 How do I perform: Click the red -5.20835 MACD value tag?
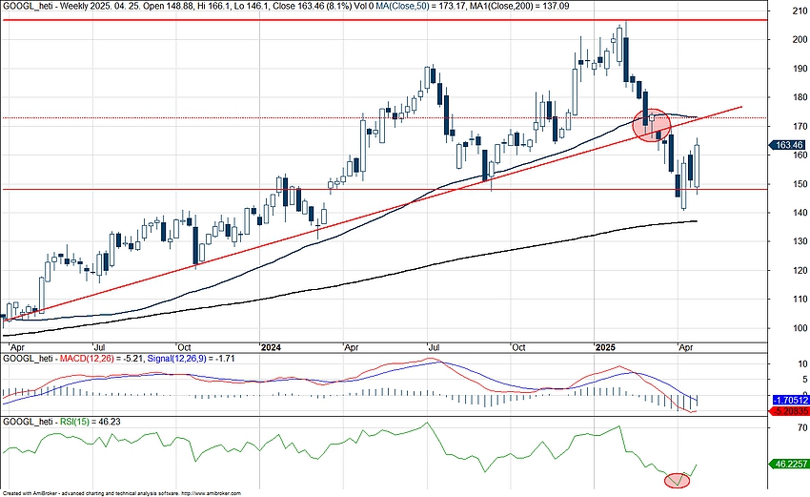pos(789,411)
